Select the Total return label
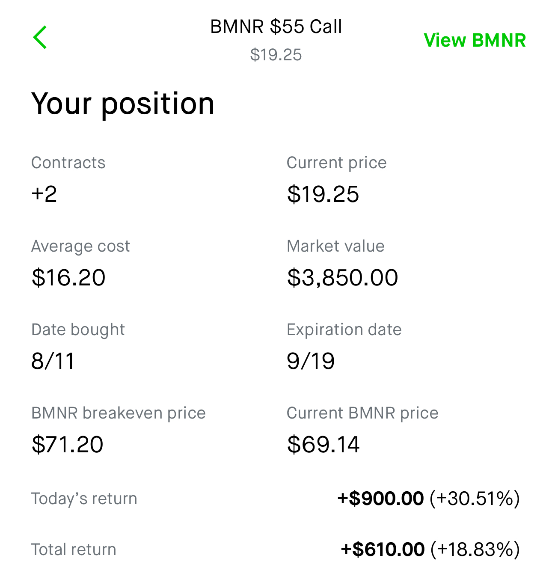The height and width of the screenshot is (585, 552). pyautogui.click(x=74, y=549)
